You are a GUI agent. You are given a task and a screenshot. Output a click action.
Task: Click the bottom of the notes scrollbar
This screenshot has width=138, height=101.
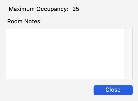tap(129, 77)
